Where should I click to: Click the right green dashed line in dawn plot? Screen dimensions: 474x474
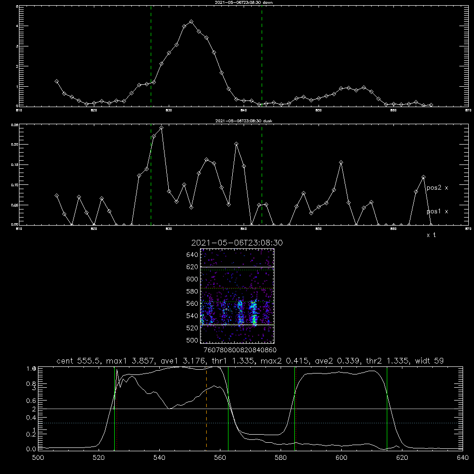tap(262, 56)
